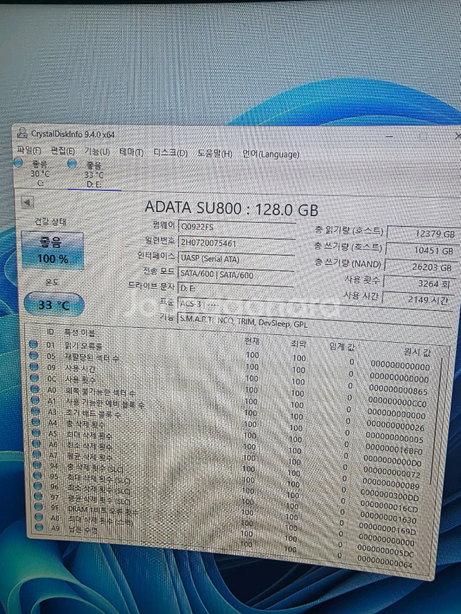Click the status circle for drive C:

click(18, 163)
